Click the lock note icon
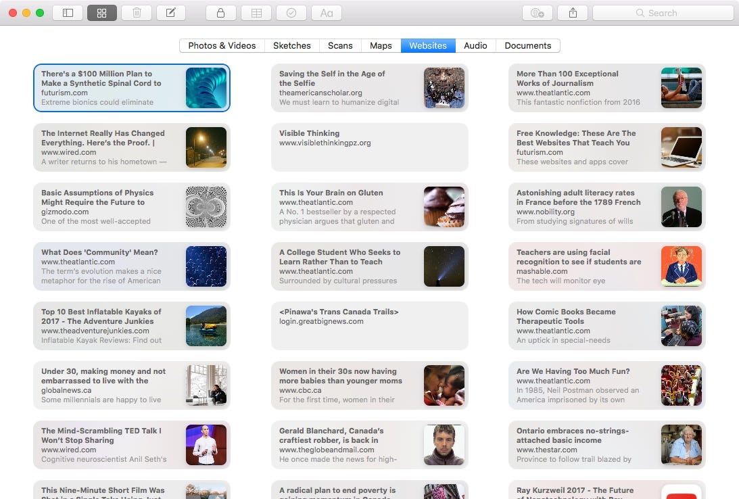This screenshot has height=499, width=739. click(x=220, y=13)
